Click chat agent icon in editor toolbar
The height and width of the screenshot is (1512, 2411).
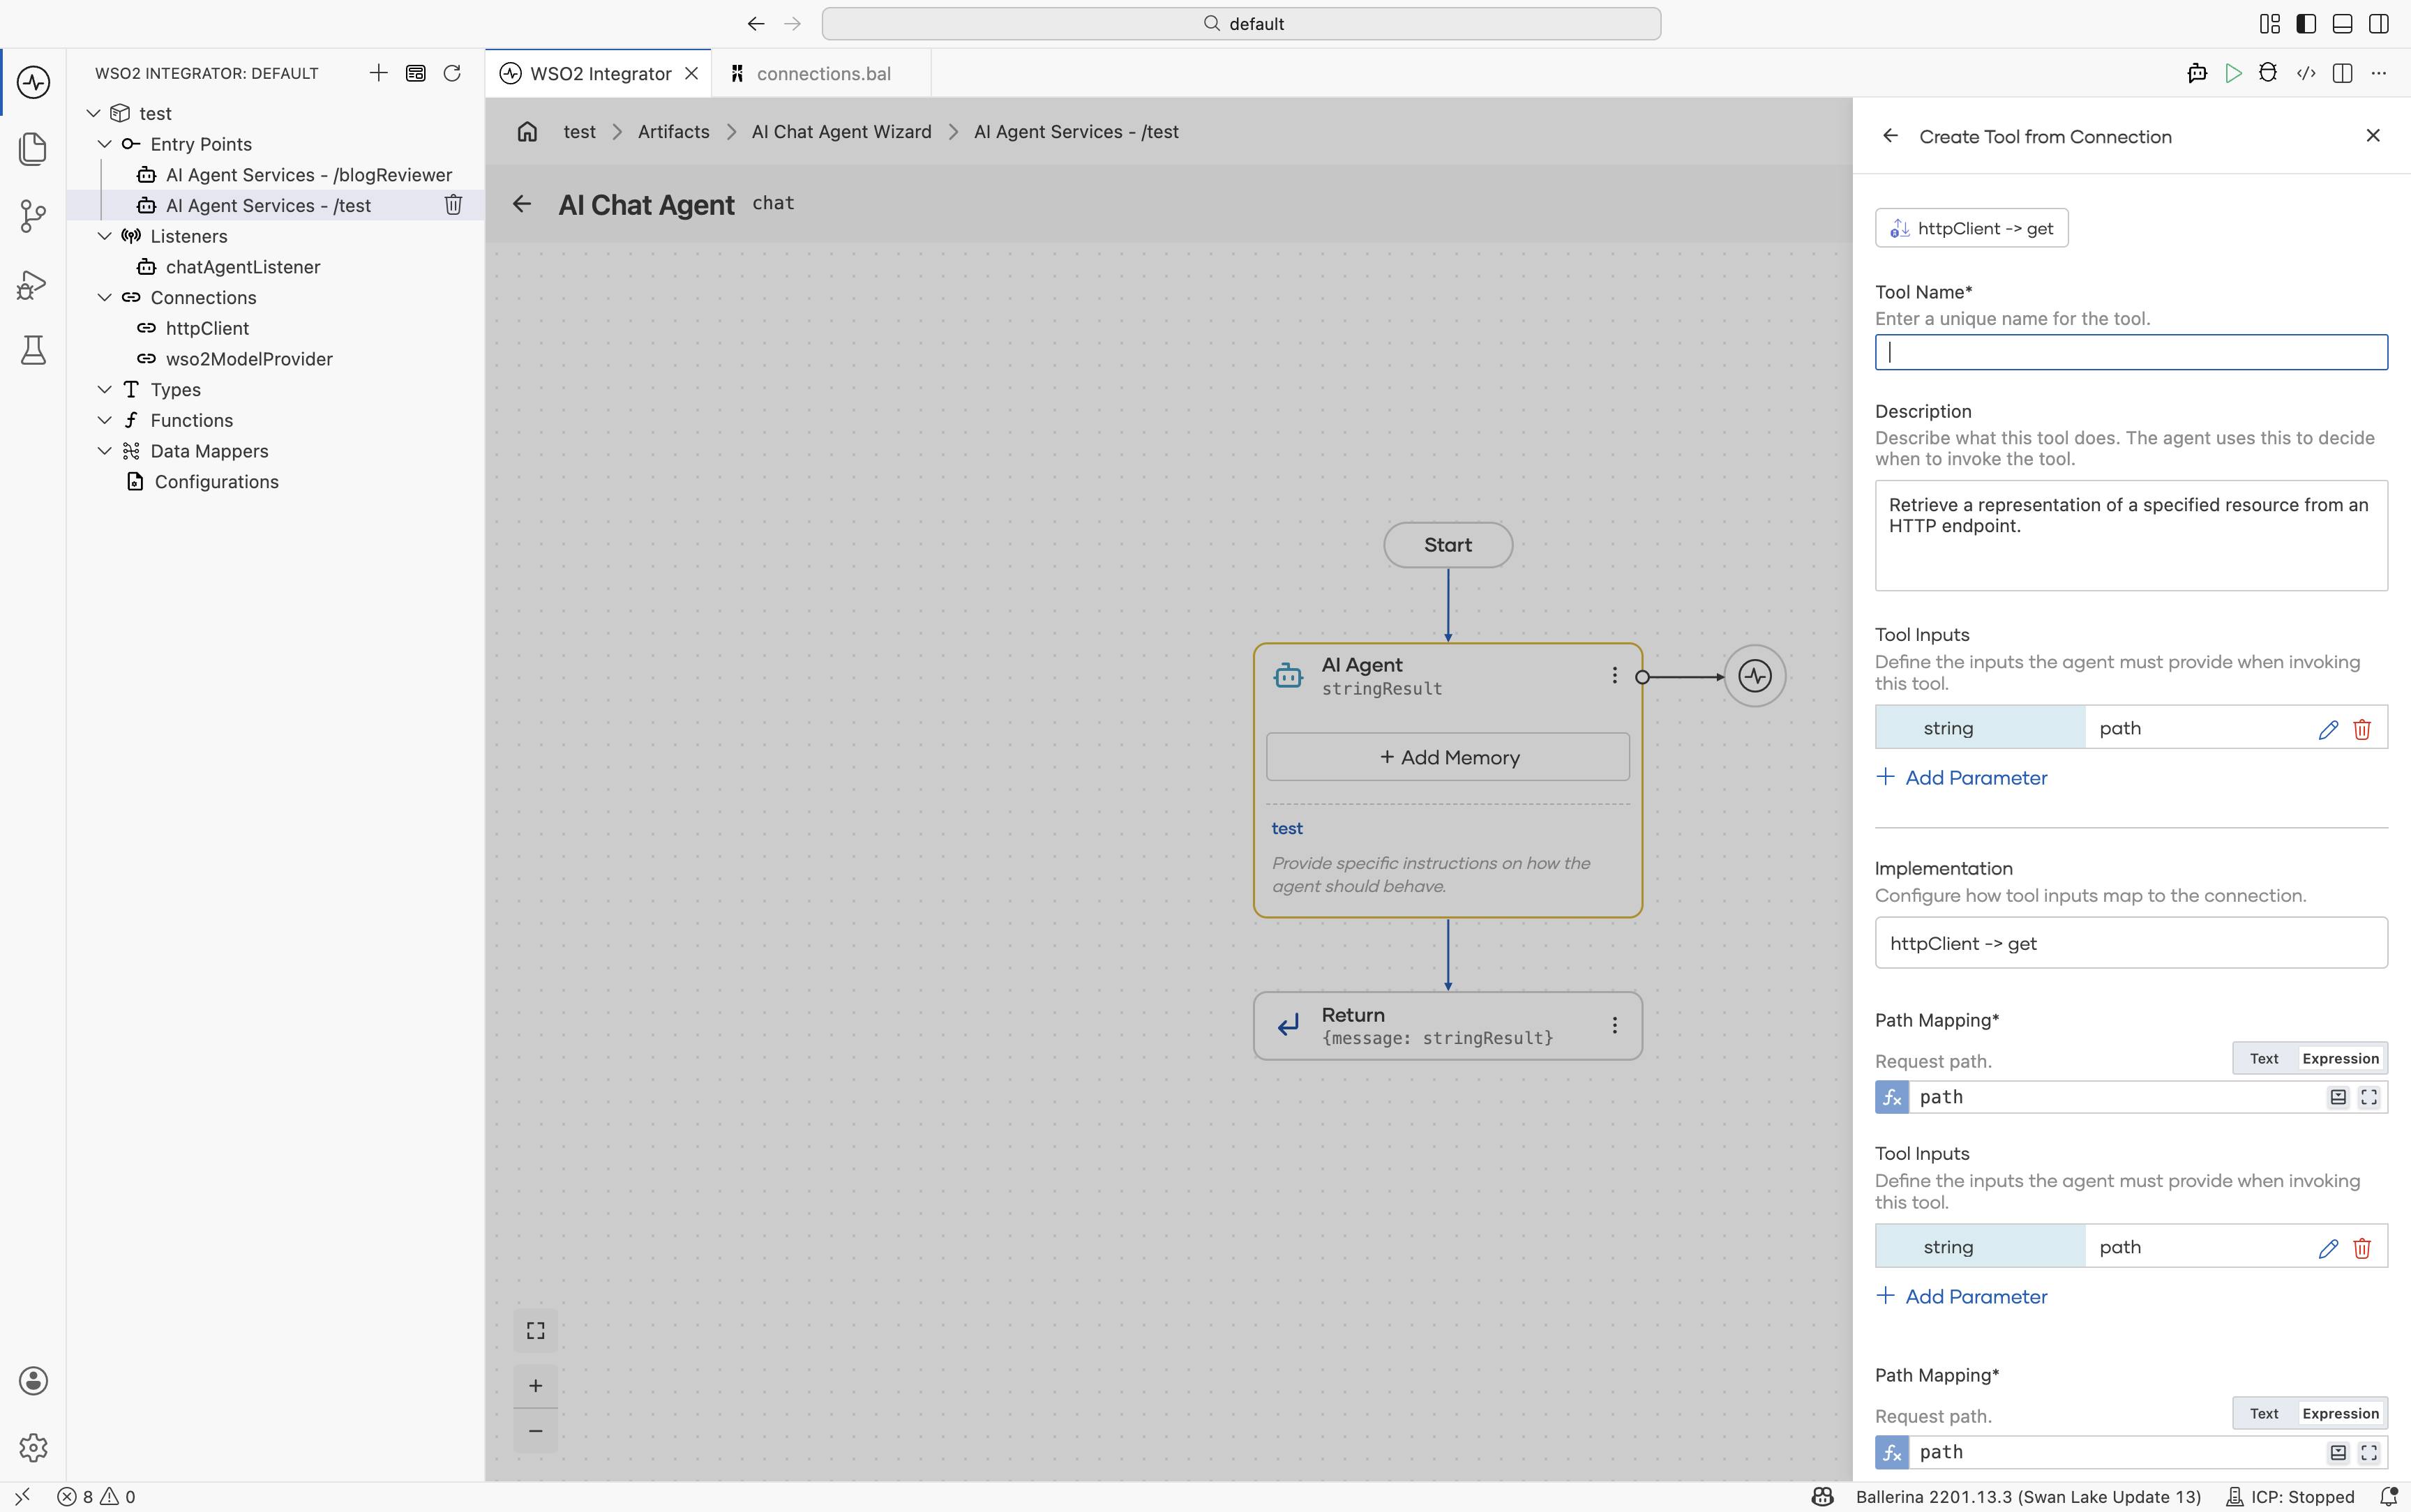[x=2197, y=73]
